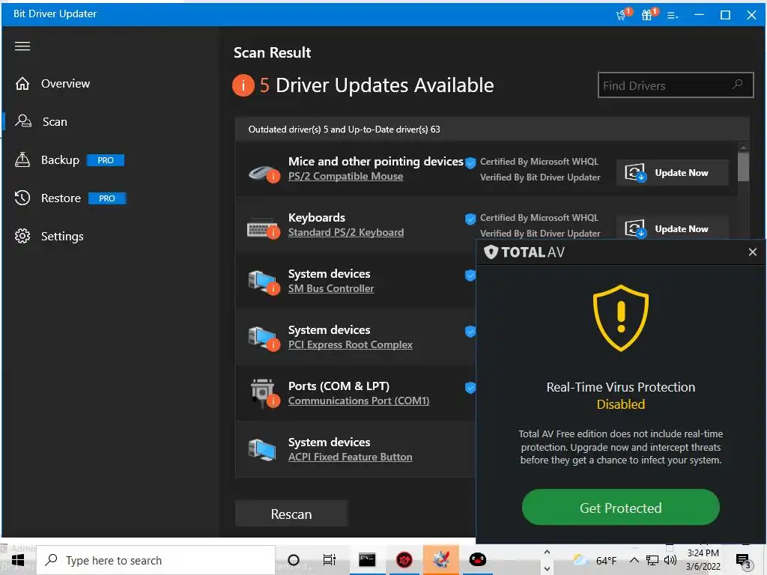Update Now for Standard PS/2 Keyboard
Image resolution: width=767 pixels, height=575 pixels.
point(672,228)
